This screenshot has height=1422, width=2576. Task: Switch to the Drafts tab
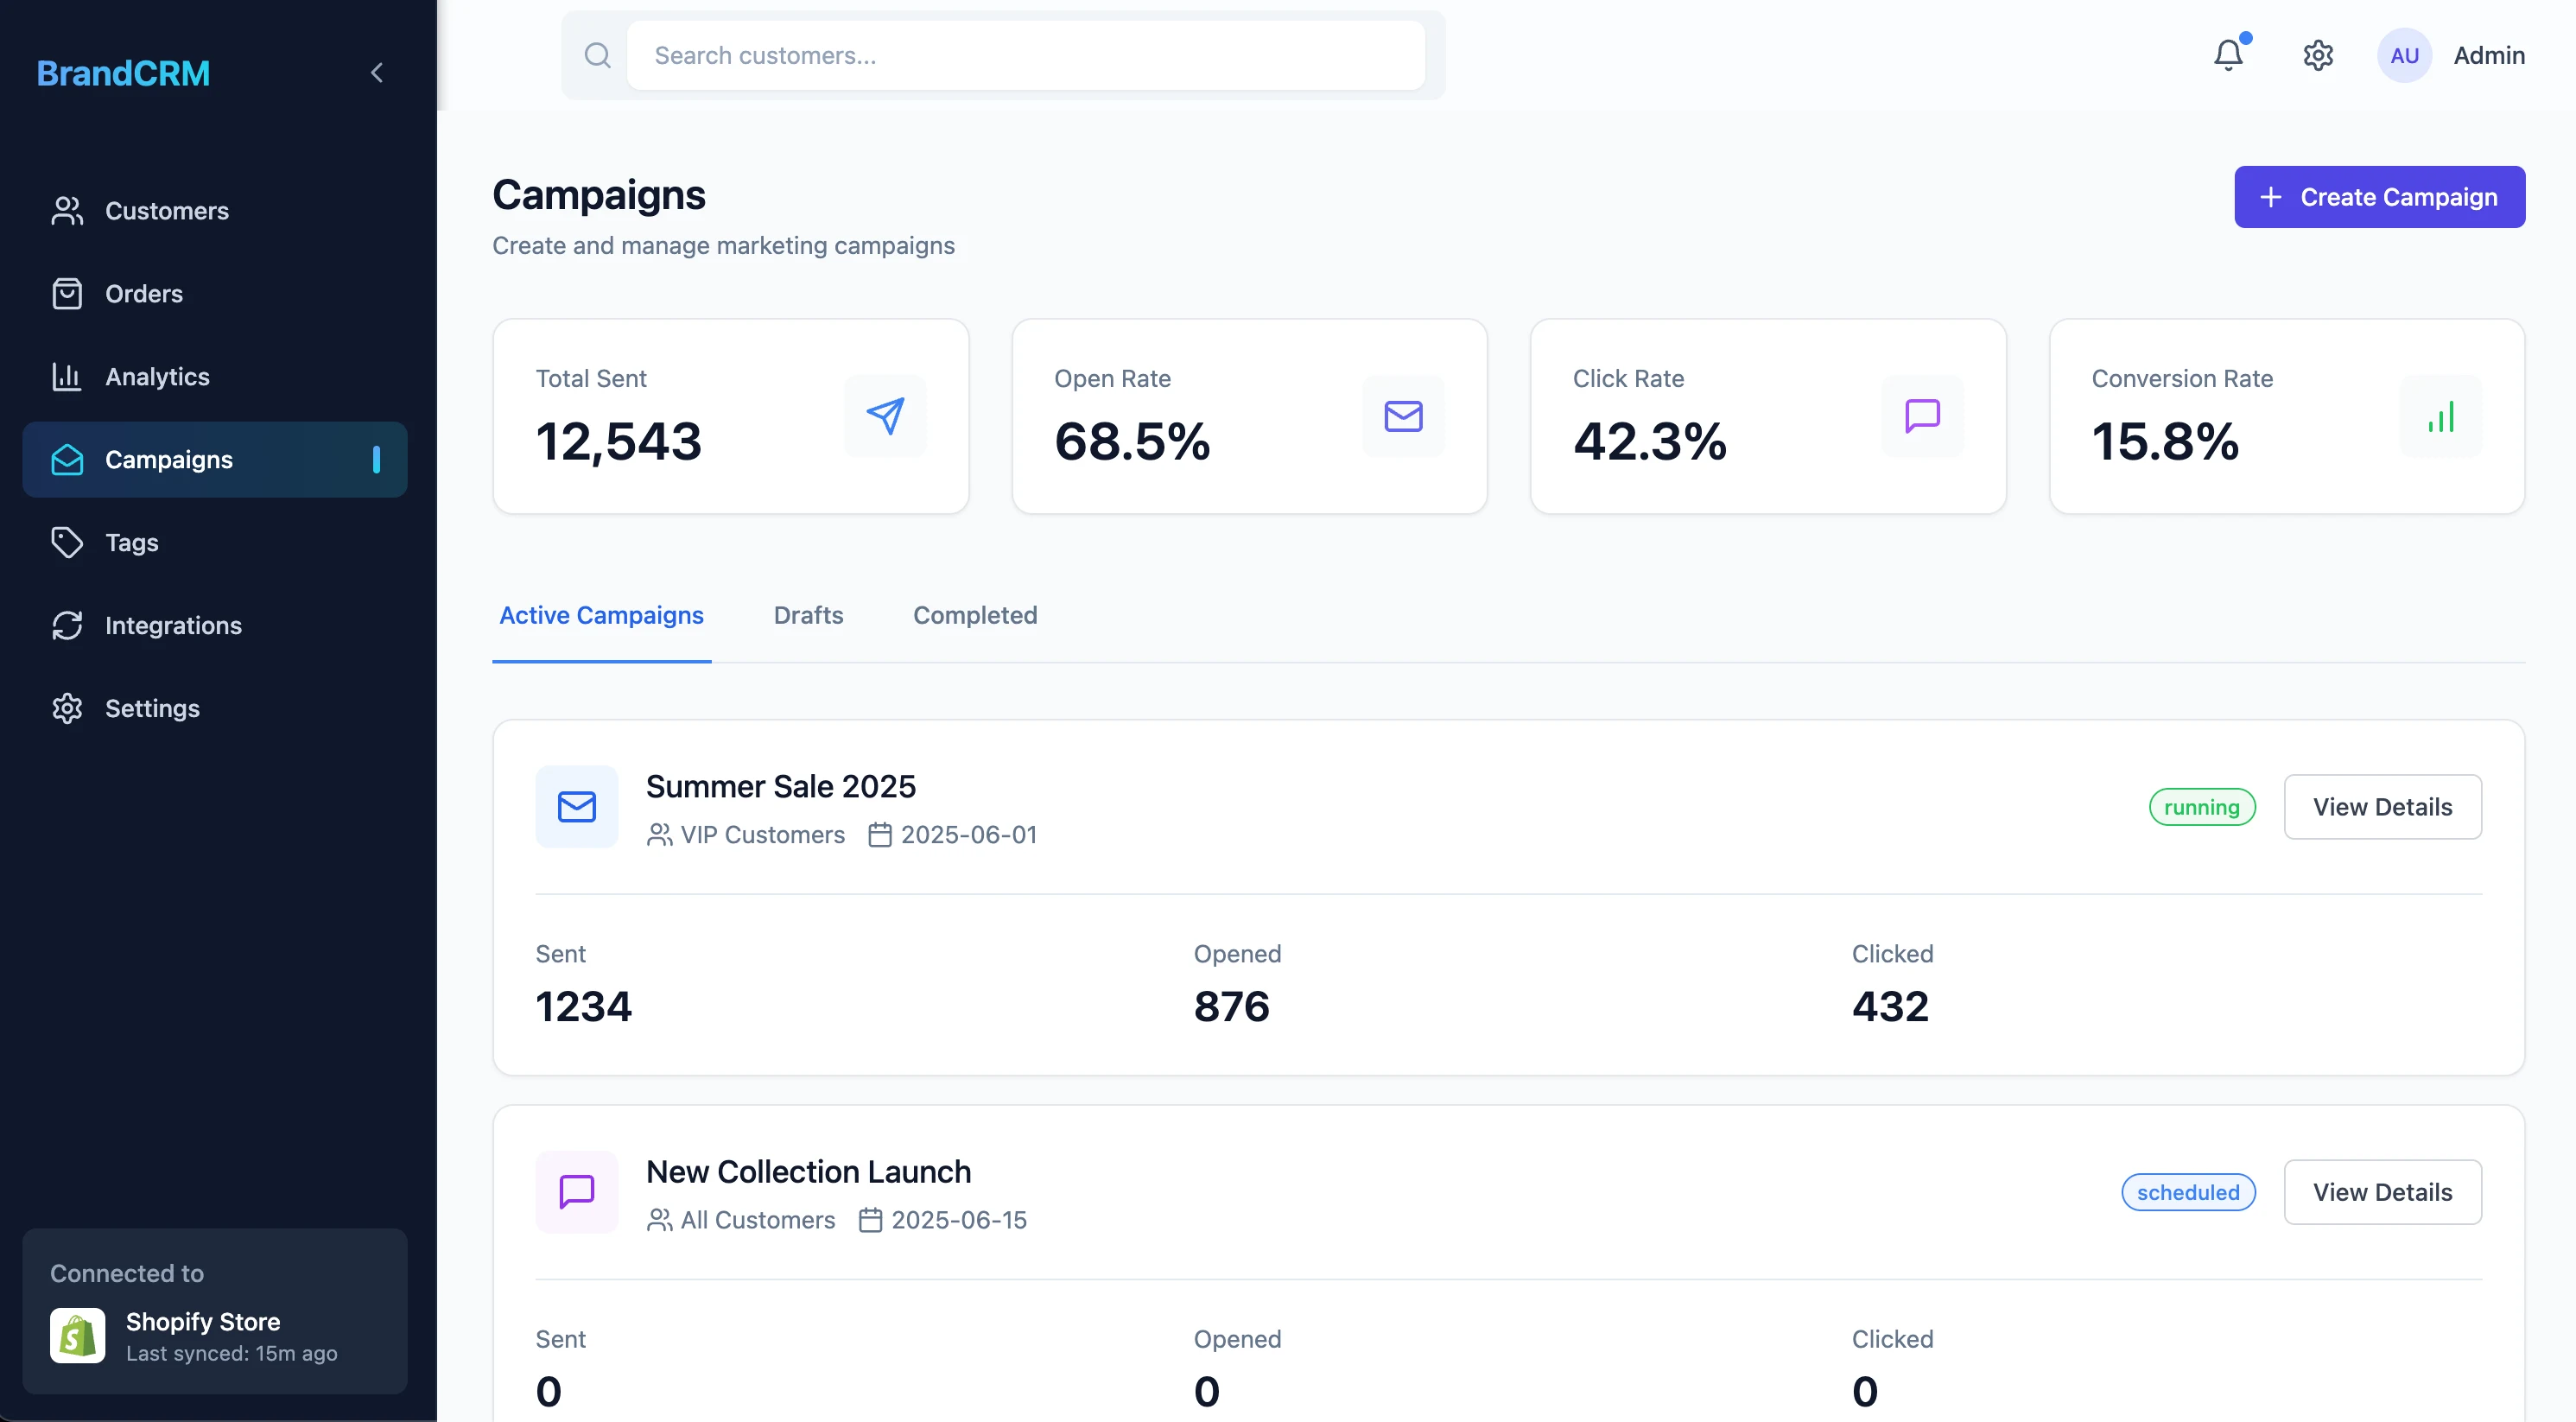[808, 615]
